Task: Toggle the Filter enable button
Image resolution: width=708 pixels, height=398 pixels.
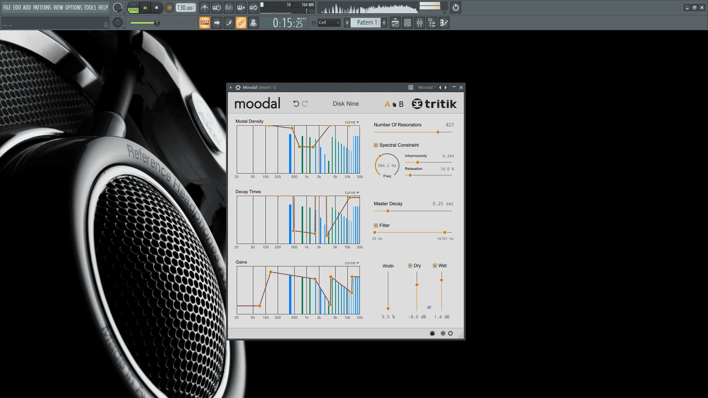Action: [x=376, y=226]
